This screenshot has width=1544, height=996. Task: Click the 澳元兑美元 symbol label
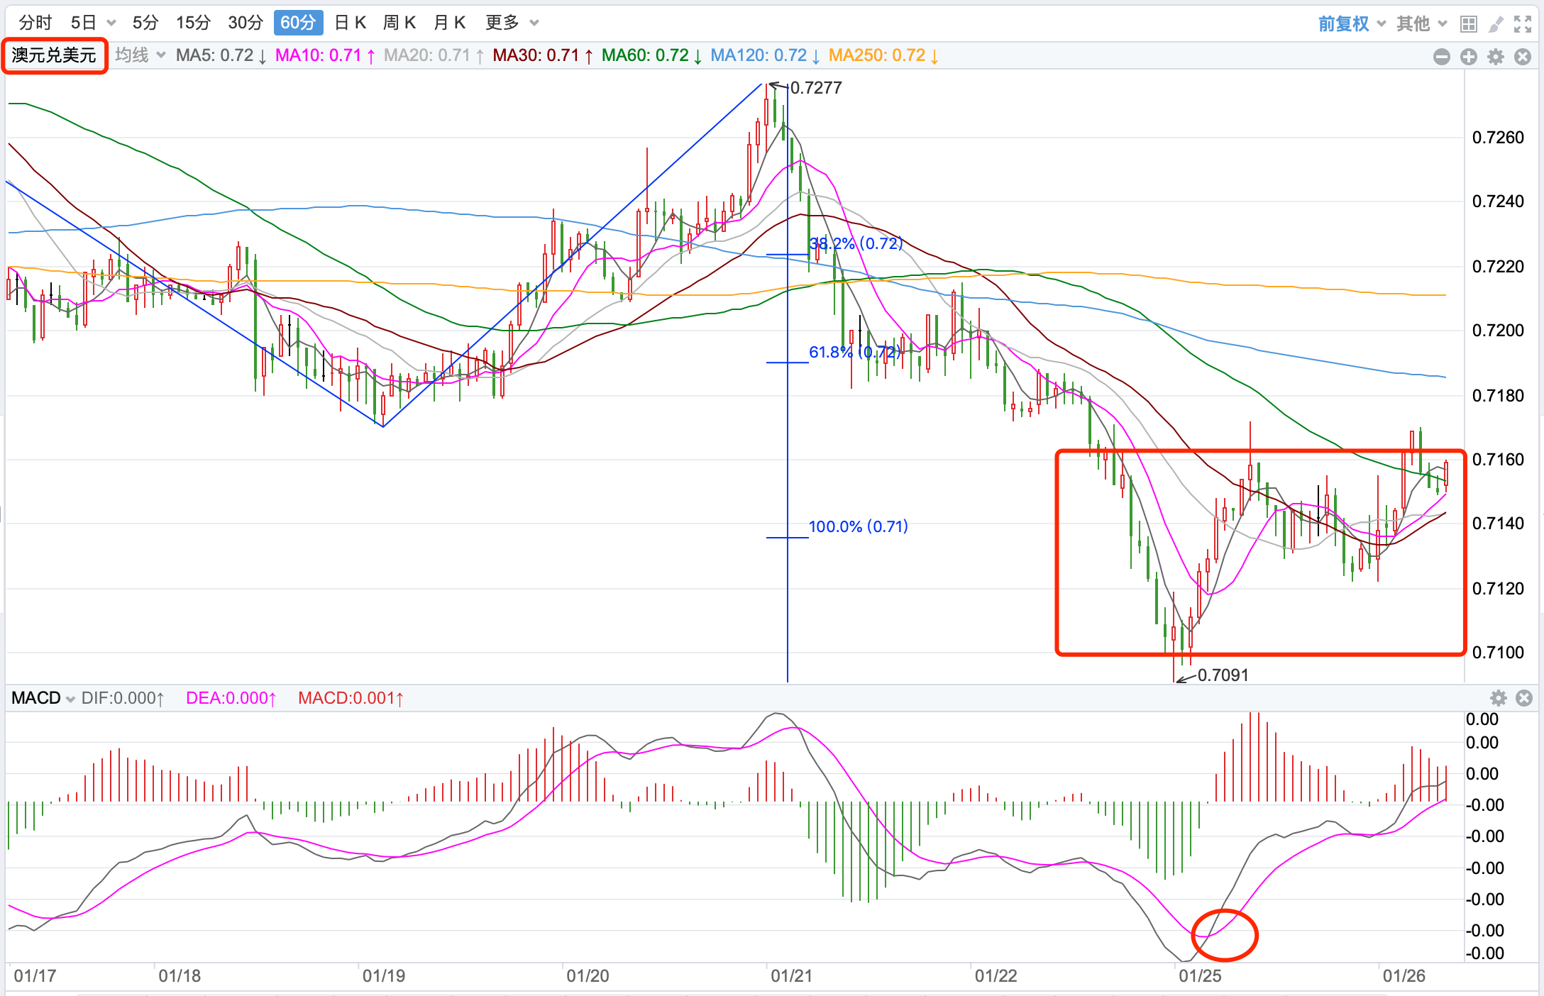click(54, 55)
